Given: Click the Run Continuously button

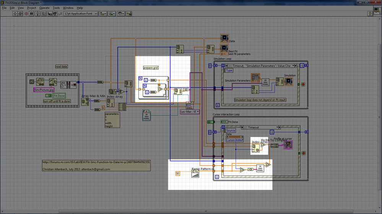Looking at the screenshot, I should [21, 13].
